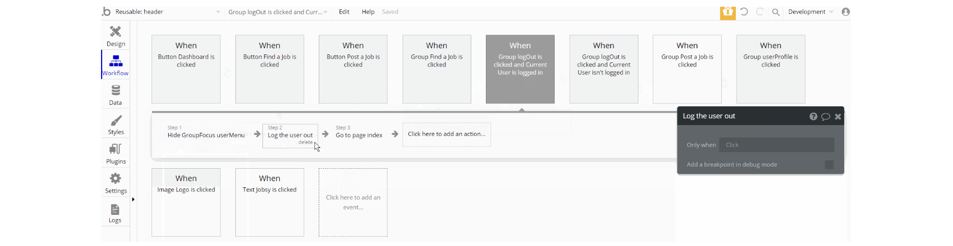Screen dimensions: 953x246
Task: Toggle the debug mode breakpoint checkbox
Action: (x=829, y=165)
